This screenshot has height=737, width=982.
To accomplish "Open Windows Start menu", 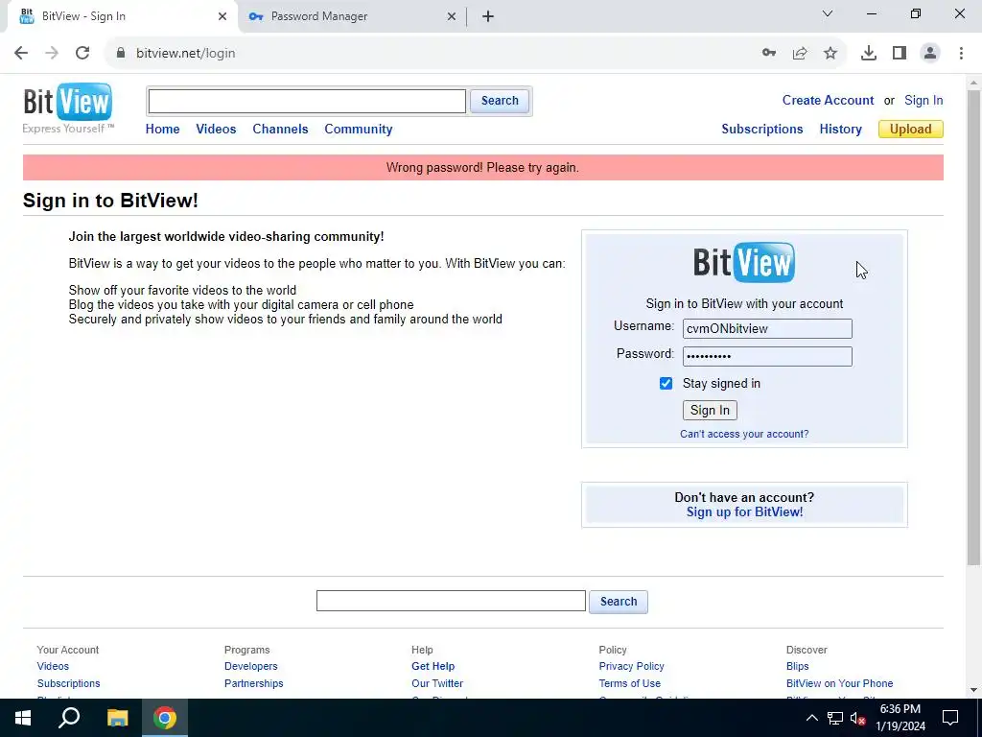I will (x=23, y=718).
